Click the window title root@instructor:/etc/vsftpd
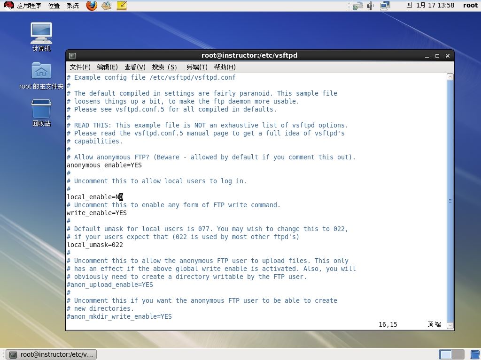This screenshot has height=360, width=481. pyautogui.click(x=249, y=55)
